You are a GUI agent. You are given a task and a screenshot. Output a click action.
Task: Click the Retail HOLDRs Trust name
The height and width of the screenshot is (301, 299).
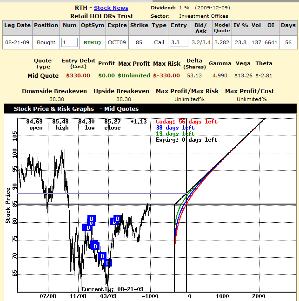coord(101,16)
